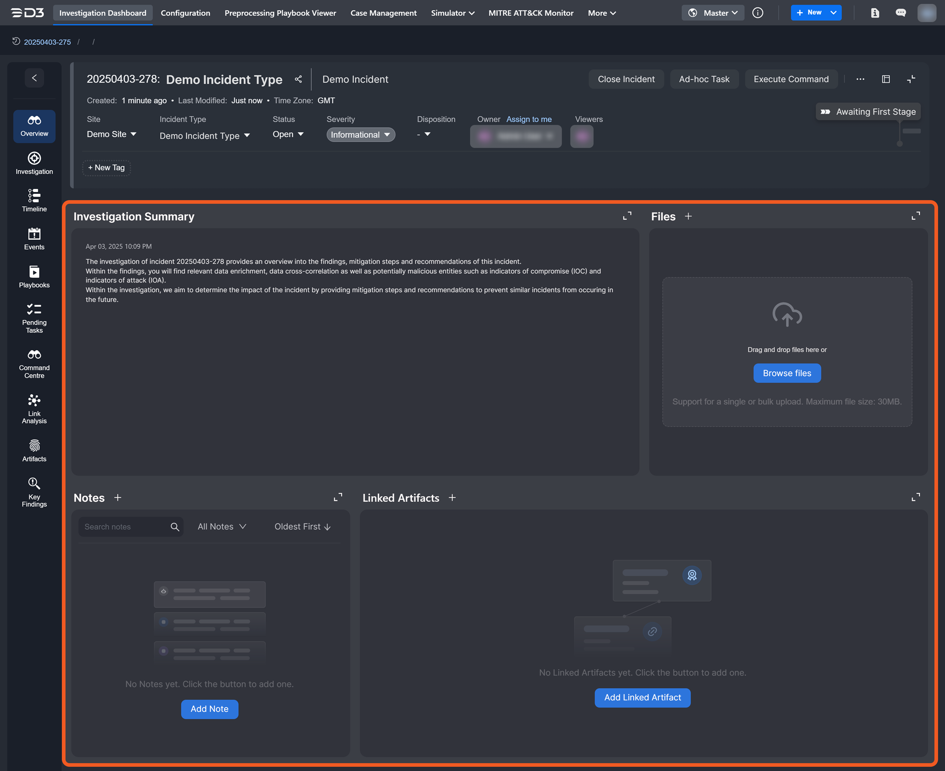The image size is (945, 771).
Task: Switch to the Case Management tab
Action: click(x=383, y=13)
